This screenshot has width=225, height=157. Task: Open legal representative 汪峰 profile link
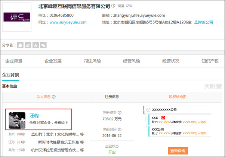tap(34, 116)
